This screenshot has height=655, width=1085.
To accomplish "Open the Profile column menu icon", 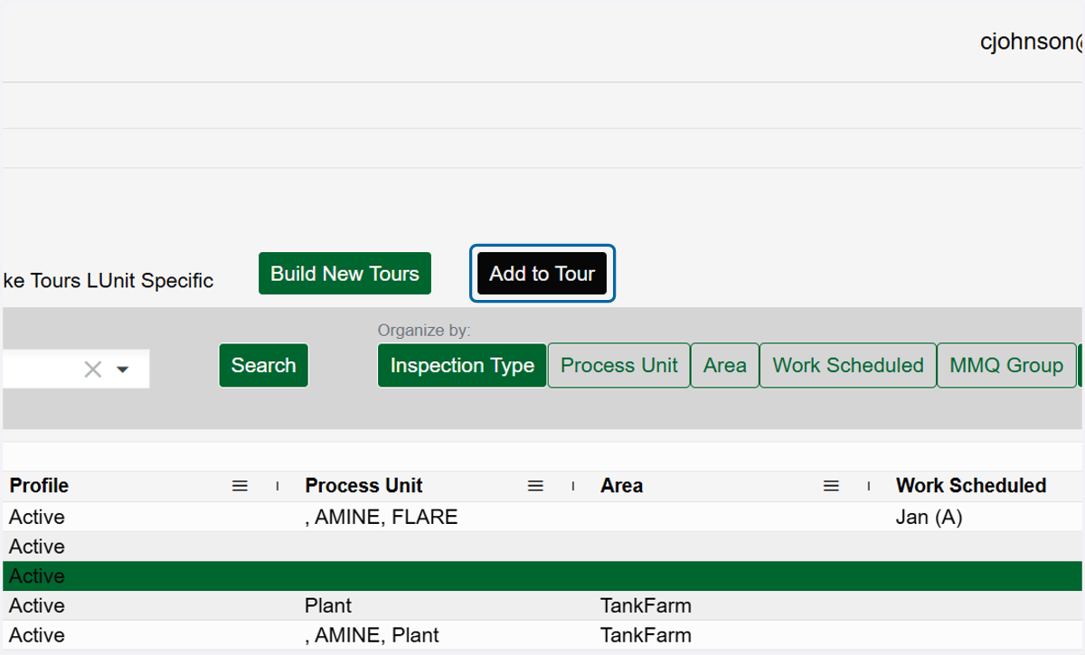I will click(240, 486).
